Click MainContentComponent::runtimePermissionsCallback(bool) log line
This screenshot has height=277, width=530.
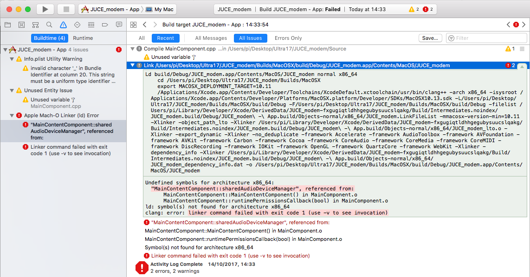(243, 239)
